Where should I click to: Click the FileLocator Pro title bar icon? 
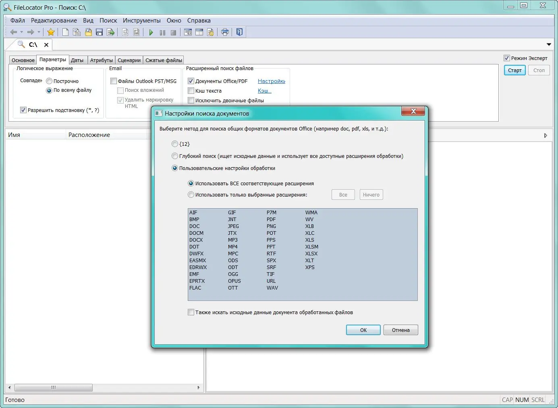7,7
